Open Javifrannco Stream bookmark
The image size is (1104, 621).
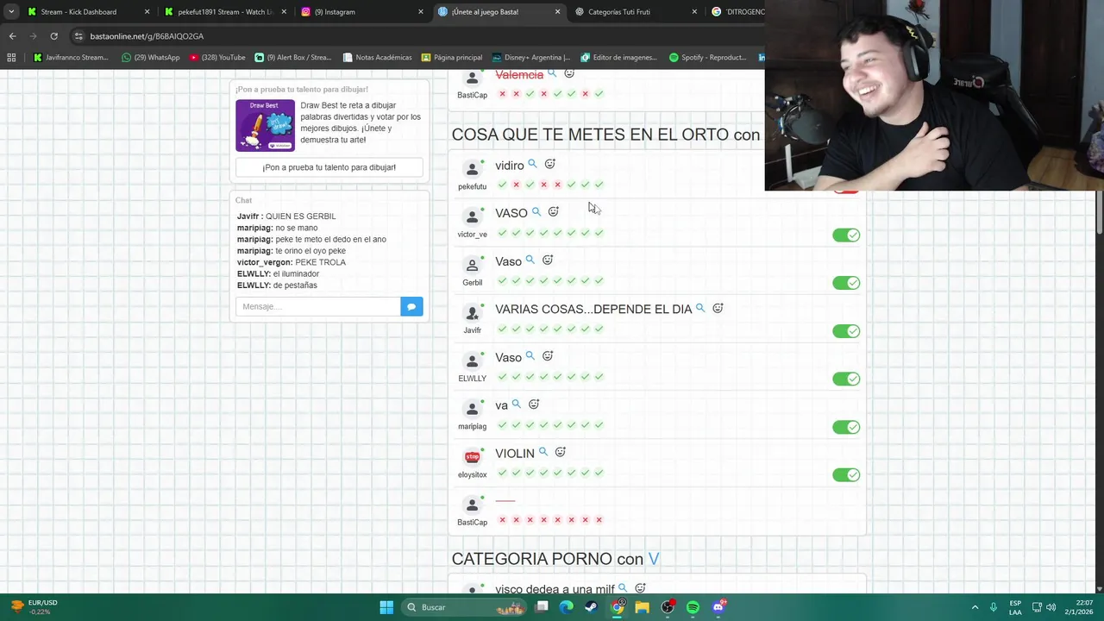pos(71,58)
